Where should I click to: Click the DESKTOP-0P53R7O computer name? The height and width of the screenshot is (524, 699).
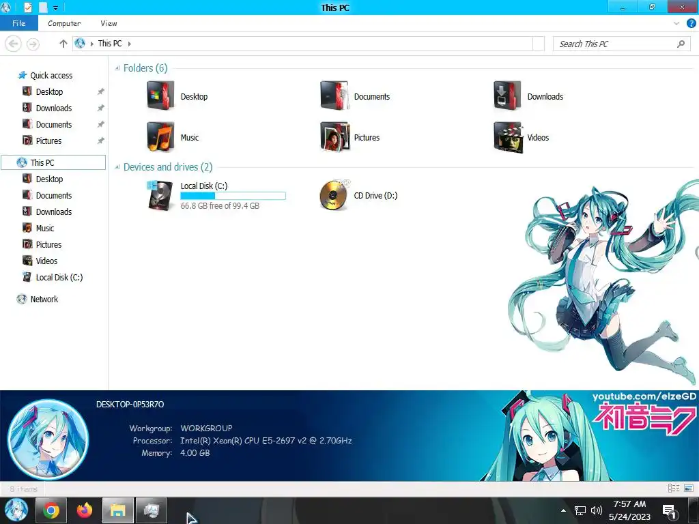coord(130,404)
